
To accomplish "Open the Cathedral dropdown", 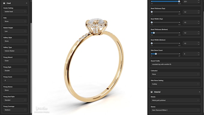I will (175, 74).
